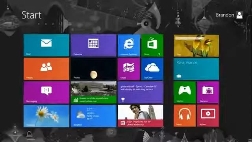Open the Travel tile showing Paris, France
Screen dimensions: 252x142
(196, 69)
